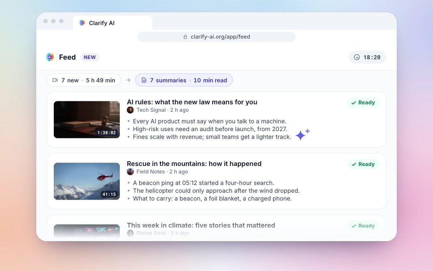Open the title This week in climate
The width and height of the screenshot is (433, 271).
pyautogui.click(x=201, y=225)
